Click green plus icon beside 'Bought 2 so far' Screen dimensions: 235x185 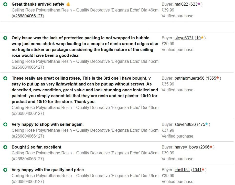(x=5, y=147)
